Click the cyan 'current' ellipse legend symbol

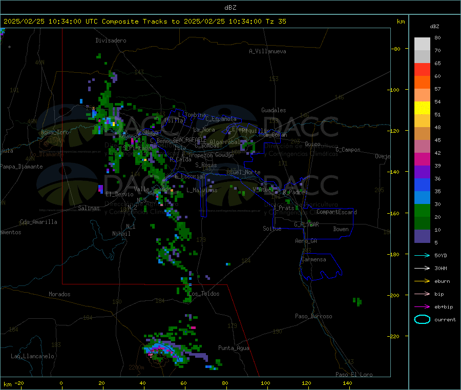[422, 319]
